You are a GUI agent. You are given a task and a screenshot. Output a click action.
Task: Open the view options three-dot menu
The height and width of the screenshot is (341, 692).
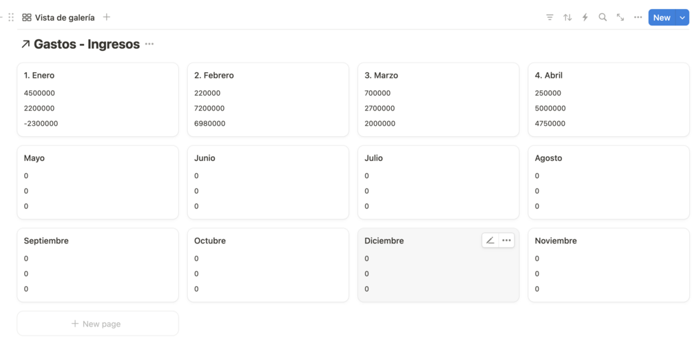pyautogui.click(x=638, y=17)
